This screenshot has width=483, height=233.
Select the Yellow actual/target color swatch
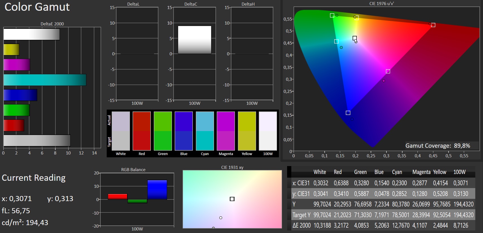pyautogui.click(x=247, y=131)
